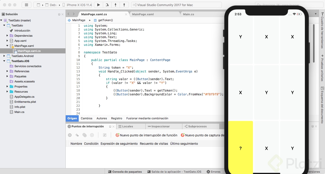The image size is (325, 174).
Task: Switch to the Main.cs tab
Action: 188,14
